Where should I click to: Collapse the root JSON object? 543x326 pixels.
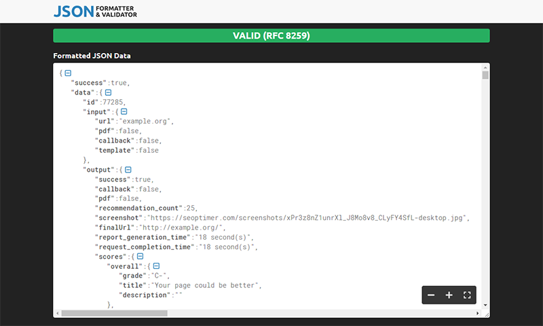[x=68, y=73]
